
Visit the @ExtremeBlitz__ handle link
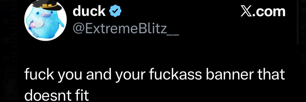click(126, 29)
